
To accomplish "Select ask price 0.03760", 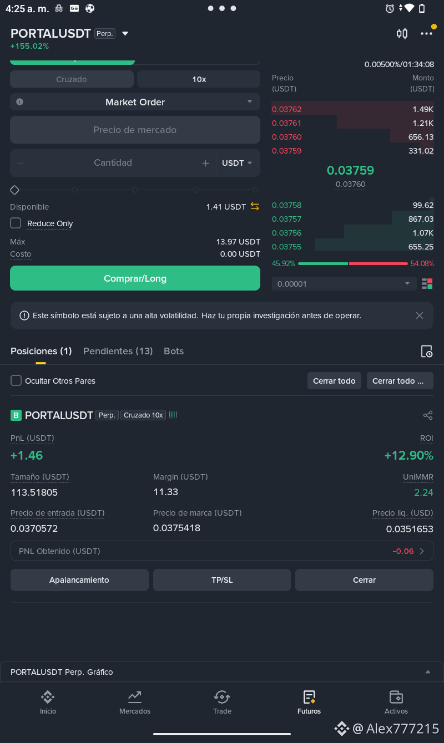I will (287, 137).
